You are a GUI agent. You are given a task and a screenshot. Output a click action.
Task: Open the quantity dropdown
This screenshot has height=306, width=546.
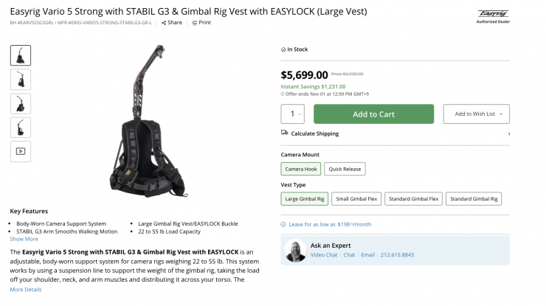(294, 114)
